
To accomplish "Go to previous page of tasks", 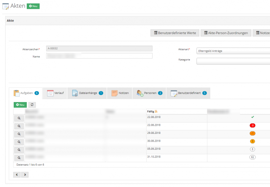I will coord(17,175).
